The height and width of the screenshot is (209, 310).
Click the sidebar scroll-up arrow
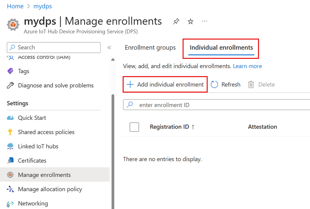click(x=113, y=60)
